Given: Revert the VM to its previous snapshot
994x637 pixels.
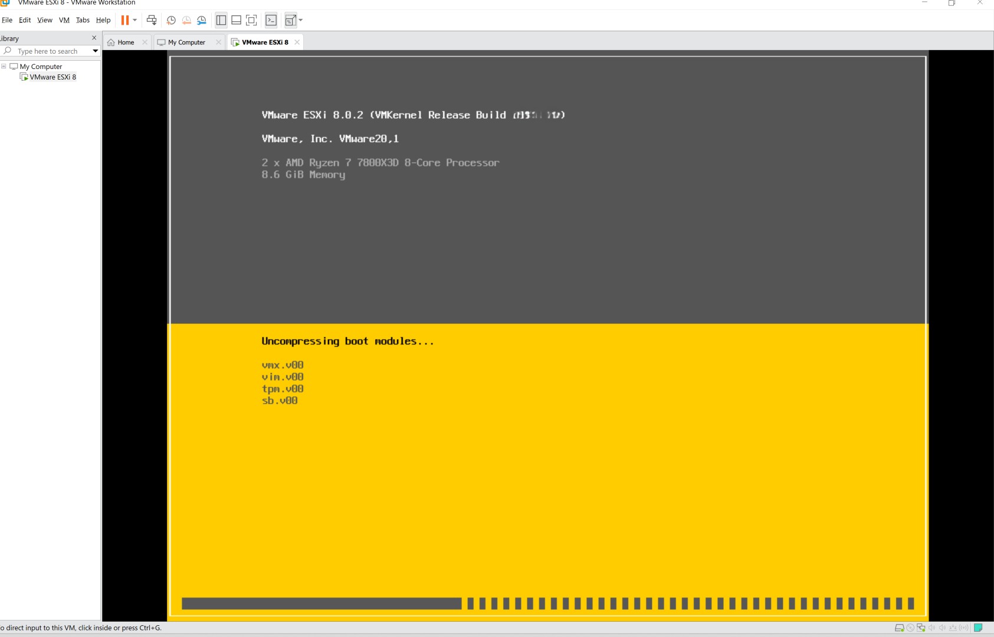Looking at the screenshot, I should (186, 20).
